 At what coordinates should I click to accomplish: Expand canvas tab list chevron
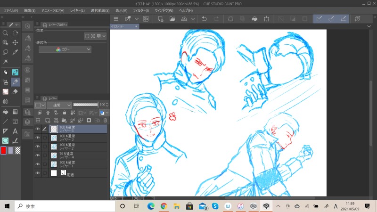pyautogui.click(x=369, y=26)
